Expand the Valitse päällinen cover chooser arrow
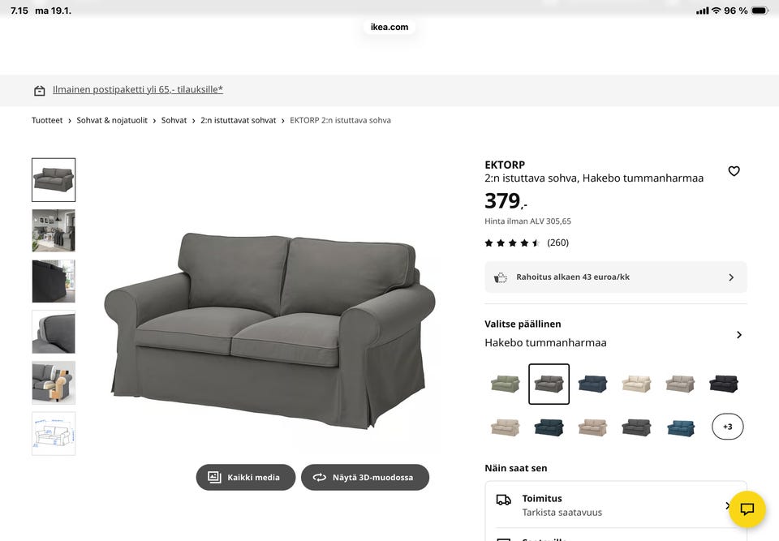This screenshot has width=779, height=541. tap(738, 335)
